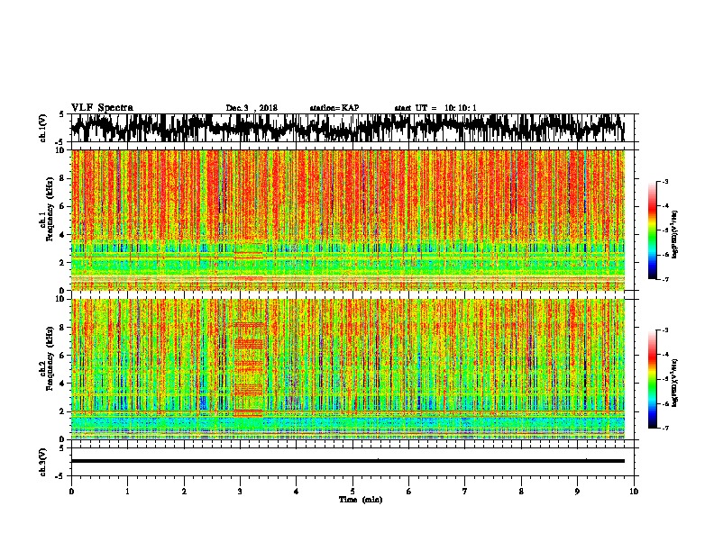
Task: Select the date text "Dec. 3 , 2018"
Action: (252, 108)
